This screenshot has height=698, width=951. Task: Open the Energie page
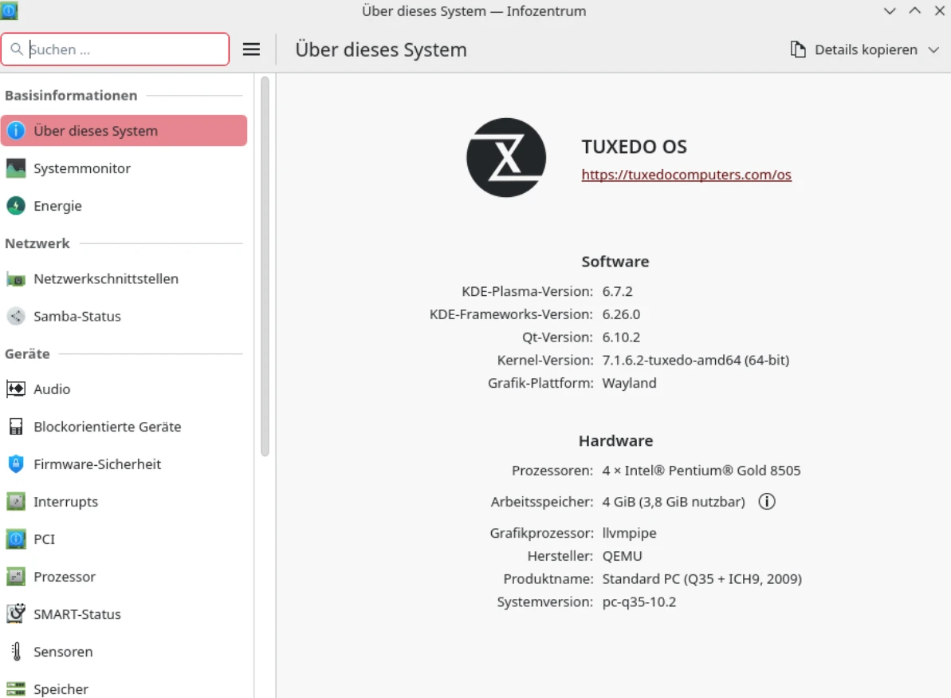(124, 206)
